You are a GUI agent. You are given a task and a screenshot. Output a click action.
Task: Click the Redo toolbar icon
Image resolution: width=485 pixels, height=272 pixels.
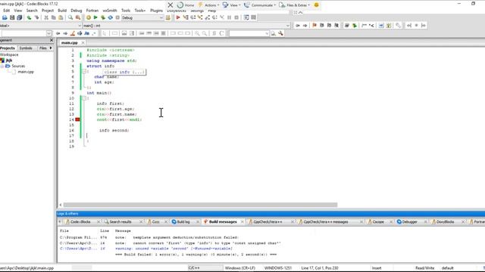tap(36, 17)
